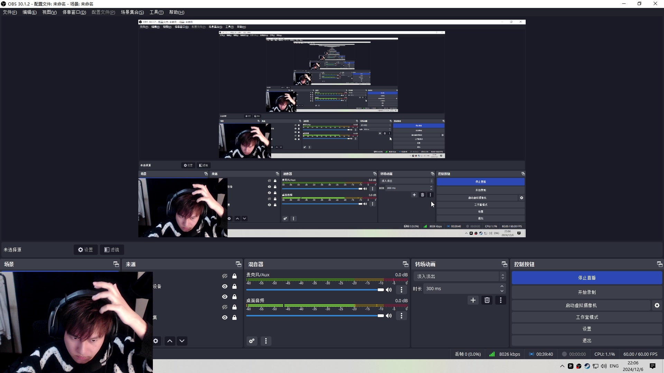Toggle 启动虚拟摄像机 virtual camera

click(581, 305)
